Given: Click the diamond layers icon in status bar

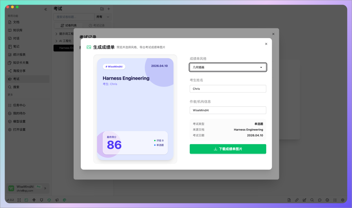Looking at the screenshot, I should point(34,200).
